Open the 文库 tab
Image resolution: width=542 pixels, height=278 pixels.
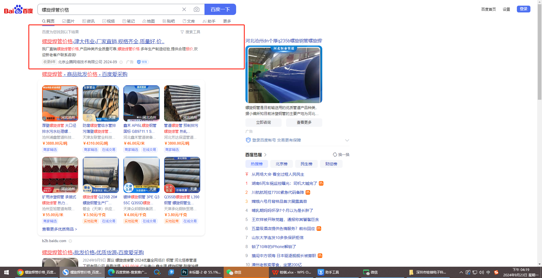pos(189,21)
